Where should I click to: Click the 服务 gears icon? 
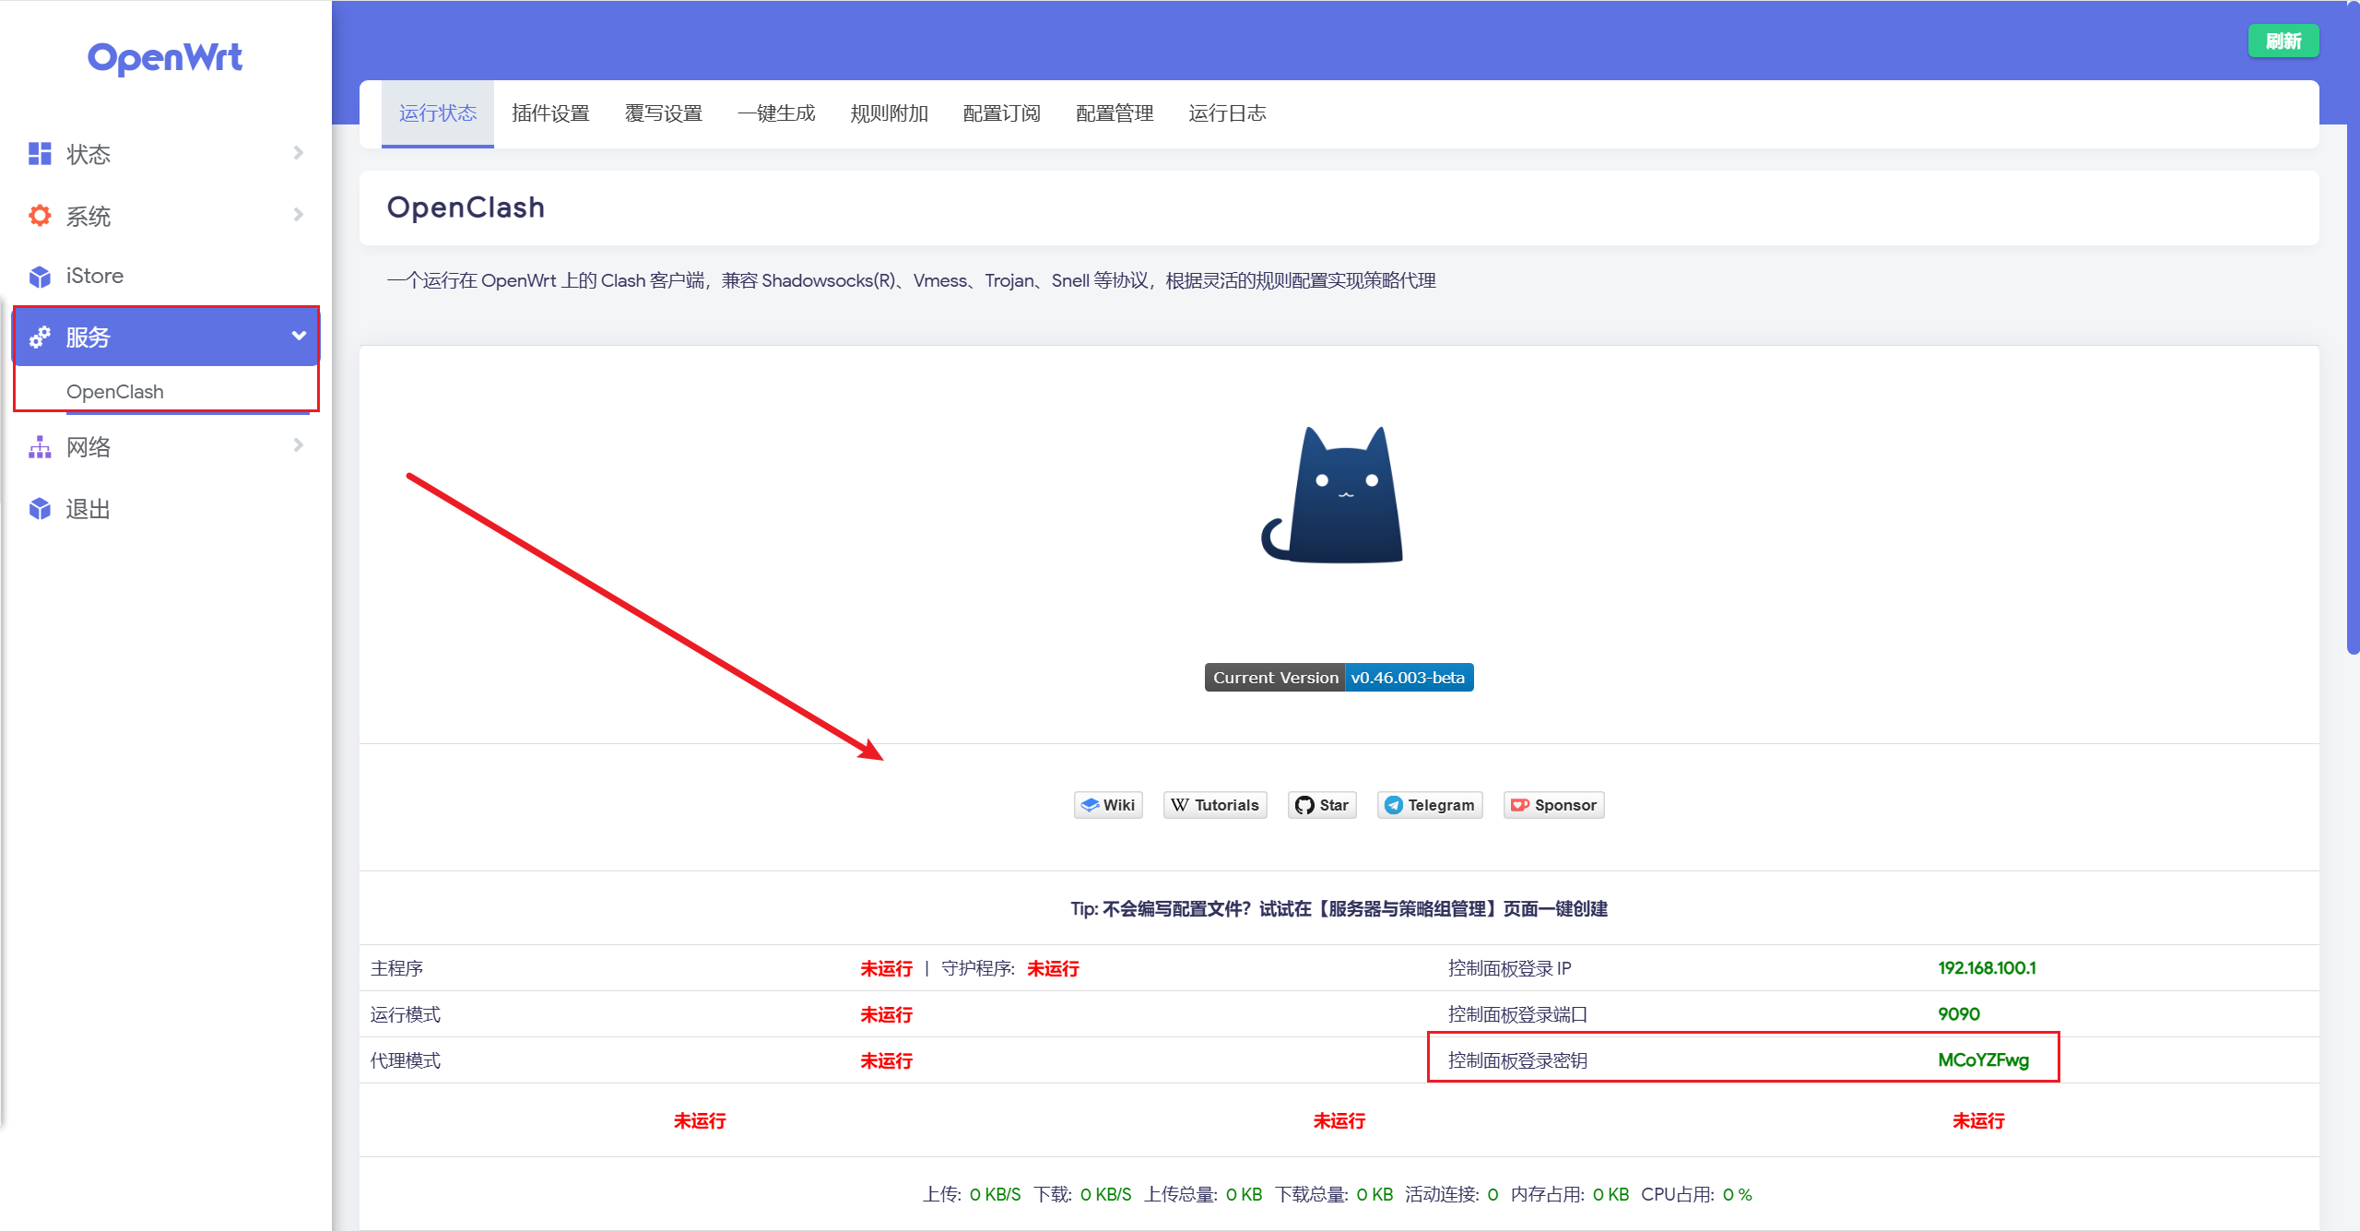pyautogui.click(x=40, y=337)
